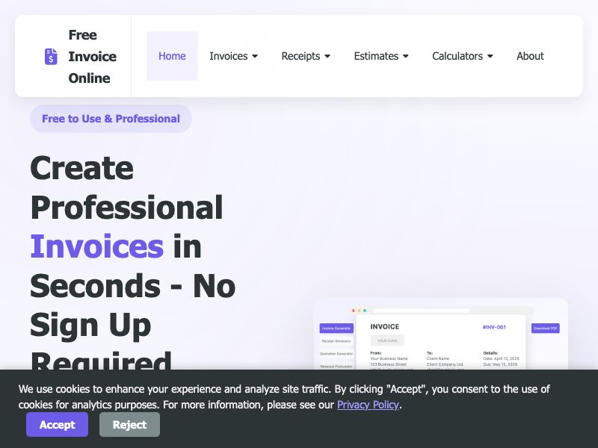Open the Free Invoice Online brand link

coord(81,57)
